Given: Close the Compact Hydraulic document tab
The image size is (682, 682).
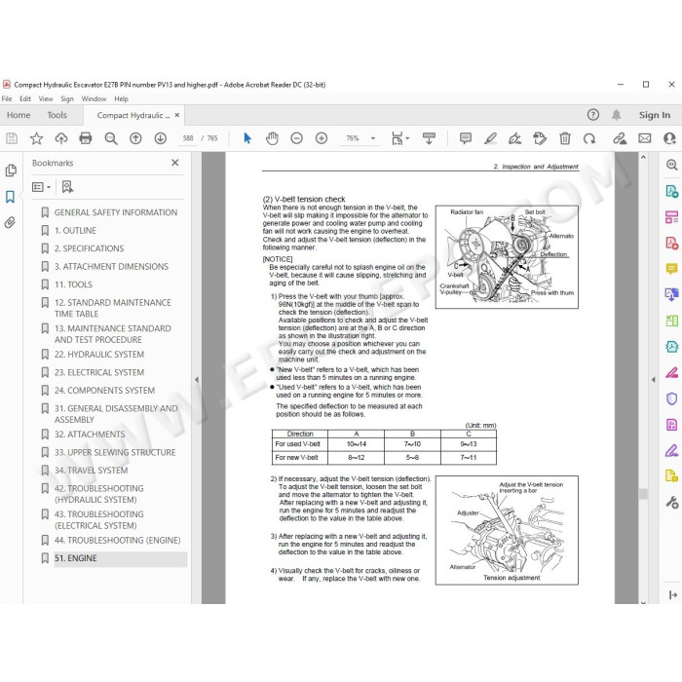Looking at the screenshot, I should (x=177, y=115).
